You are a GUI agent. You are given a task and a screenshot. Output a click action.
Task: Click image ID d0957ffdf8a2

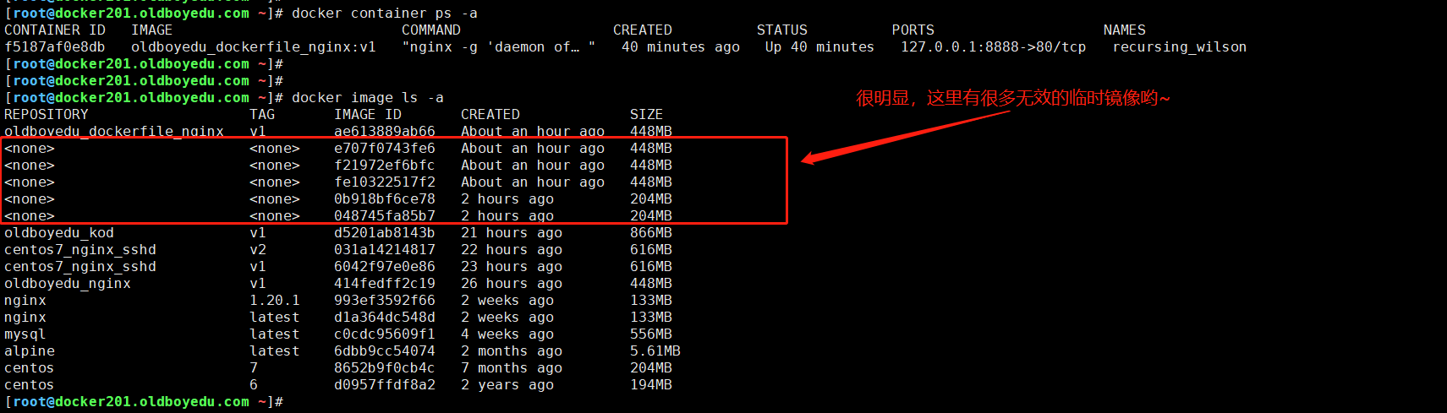coord(384,385)
